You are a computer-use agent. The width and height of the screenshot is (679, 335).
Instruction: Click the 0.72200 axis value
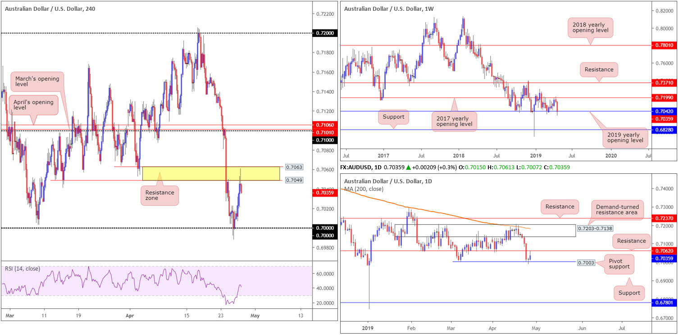pos(324,14)
